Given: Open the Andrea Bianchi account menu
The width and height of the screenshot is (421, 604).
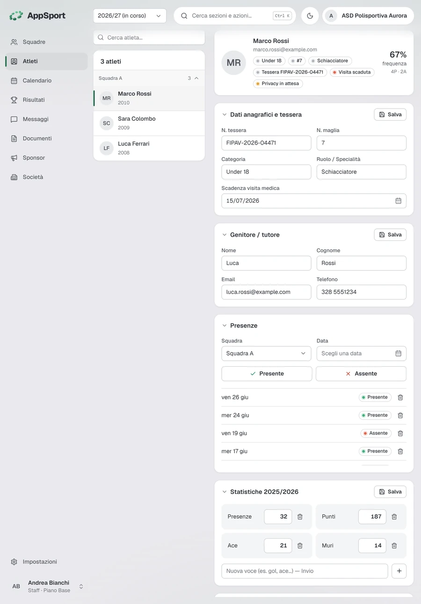Looking at the screenshot, I should tap(46, 586).
